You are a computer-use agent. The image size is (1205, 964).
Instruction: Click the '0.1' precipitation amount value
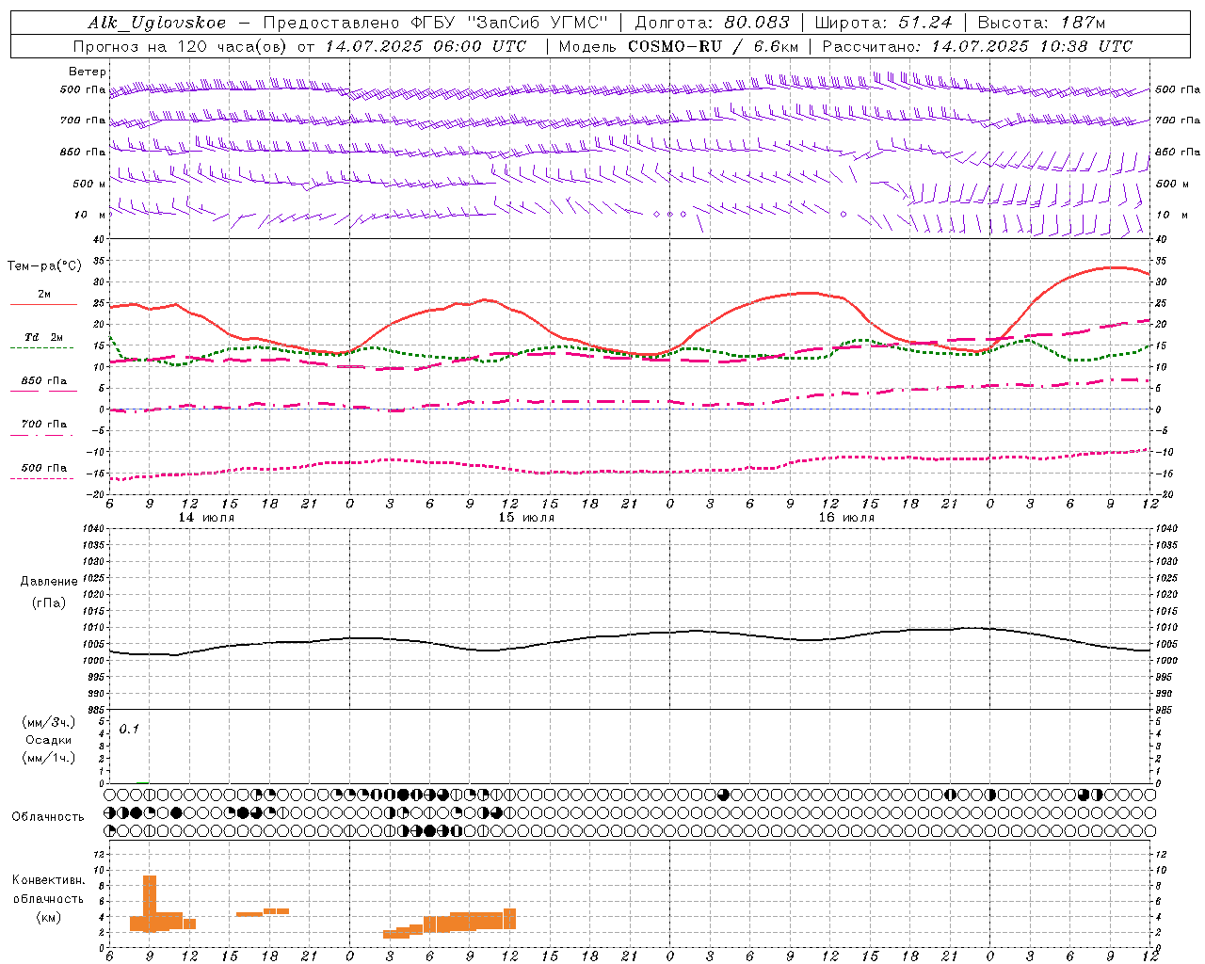129,729
